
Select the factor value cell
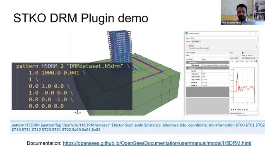[x=215, y=71]
